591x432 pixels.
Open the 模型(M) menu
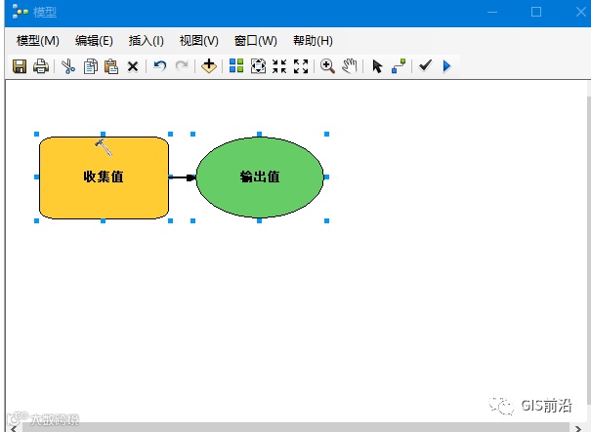(38, 41)
